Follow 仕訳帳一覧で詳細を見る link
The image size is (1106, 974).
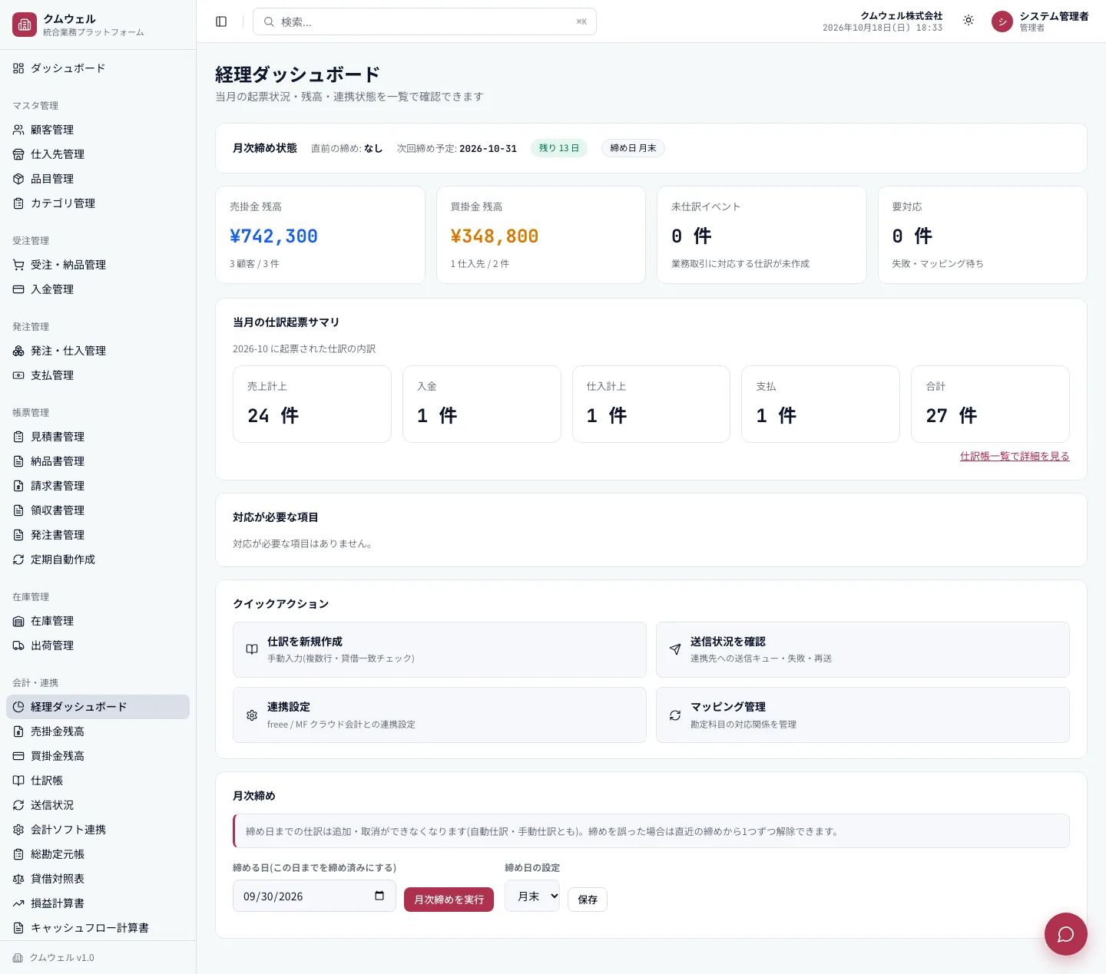pyautogui.click(x=1015, y=456)
